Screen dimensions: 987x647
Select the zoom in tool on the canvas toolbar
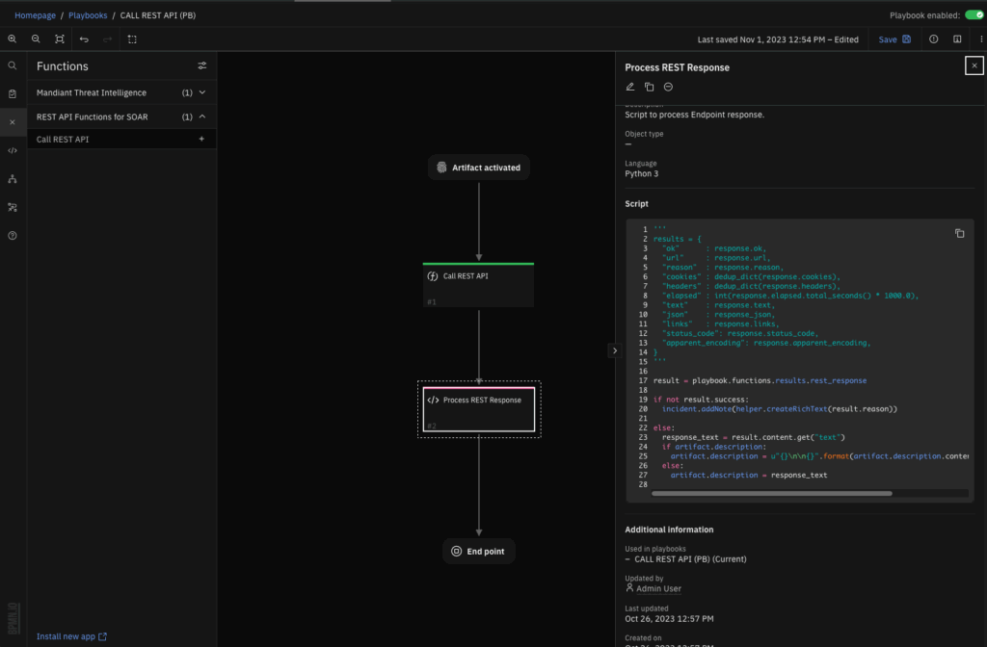[x=12, y=39]
